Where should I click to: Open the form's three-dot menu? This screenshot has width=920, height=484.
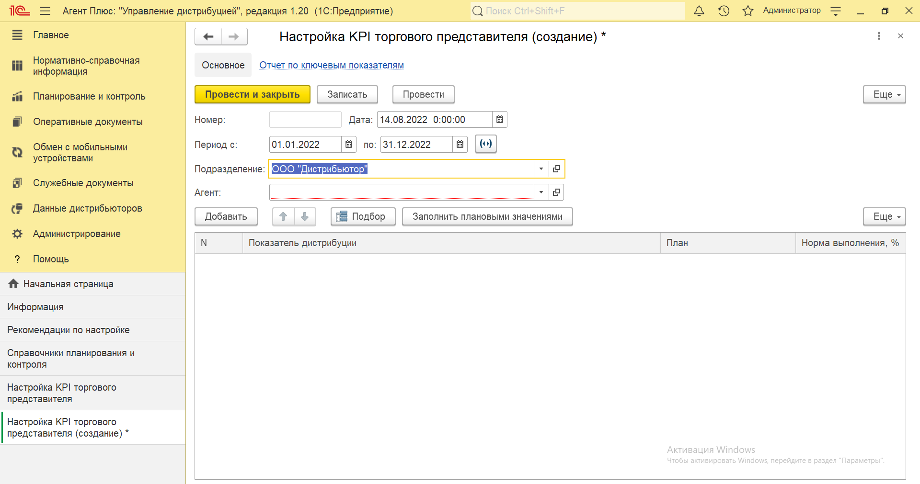[879, 36]
